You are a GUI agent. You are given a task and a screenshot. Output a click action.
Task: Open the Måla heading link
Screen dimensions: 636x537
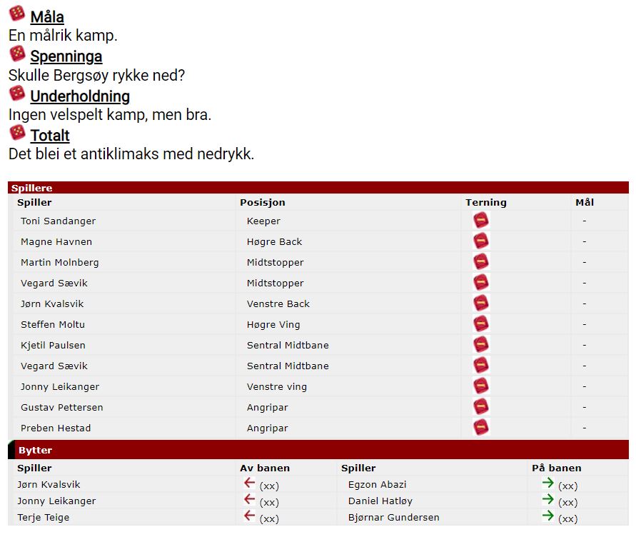click(x=47, y=16)
